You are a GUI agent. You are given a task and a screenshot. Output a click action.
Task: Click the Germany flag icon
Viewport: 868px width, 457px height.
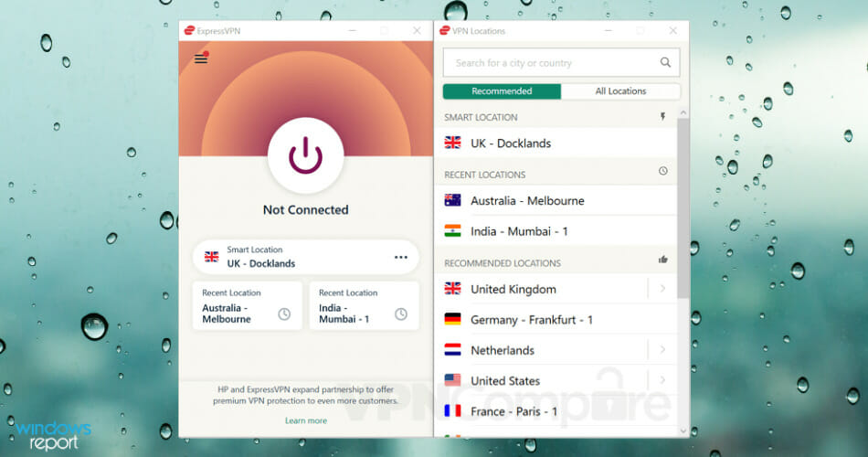[452, 319]
